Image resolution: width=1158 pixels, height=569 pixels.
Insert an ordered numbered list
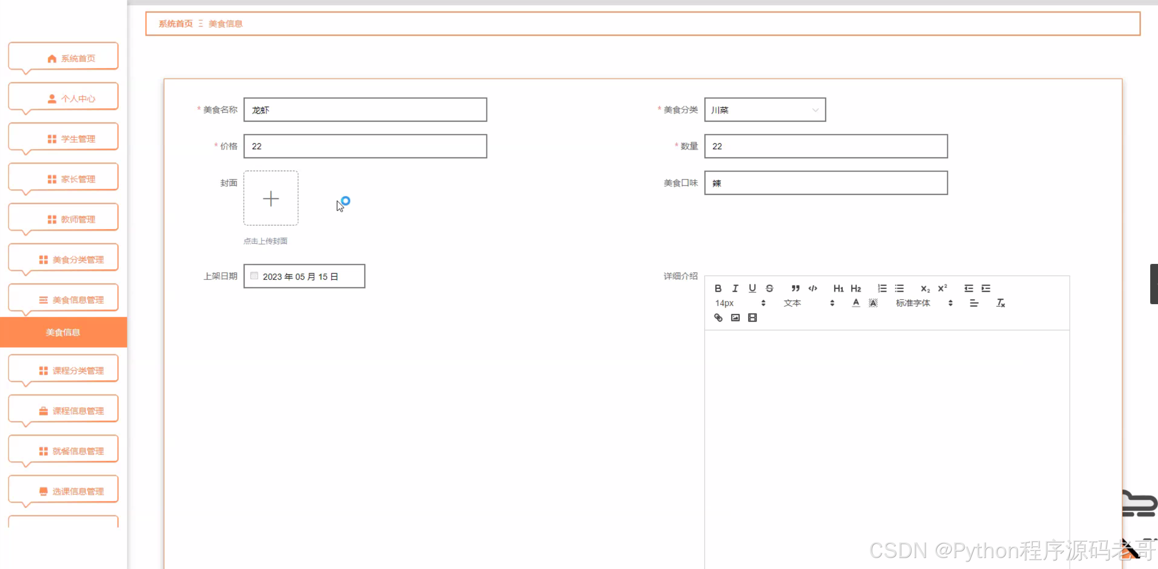pyautogui.click(x=882, y=288)
